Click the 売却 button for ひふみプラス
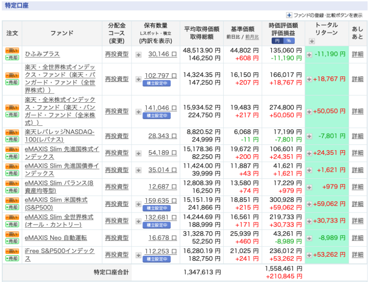This screenshot has height=282, width=369. (x=12, y=58)
